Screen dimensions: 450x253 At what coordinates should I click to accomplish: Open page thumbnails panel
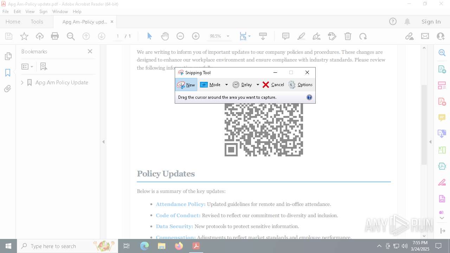coord(8,56)
